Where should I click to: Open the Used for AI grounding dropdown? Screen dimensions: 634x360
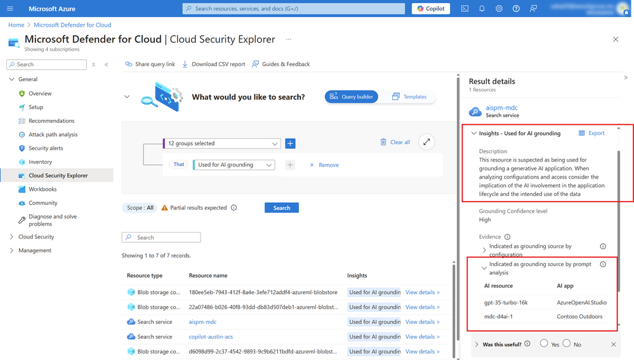coord(234,165)
